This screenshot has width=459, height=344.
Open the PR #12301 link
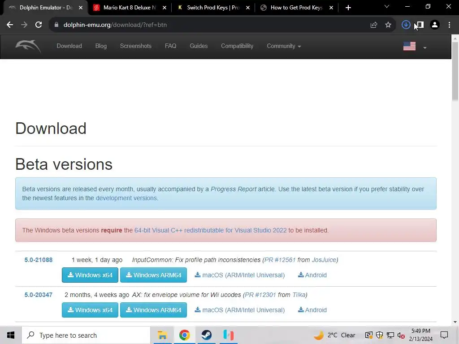point(260,295)
